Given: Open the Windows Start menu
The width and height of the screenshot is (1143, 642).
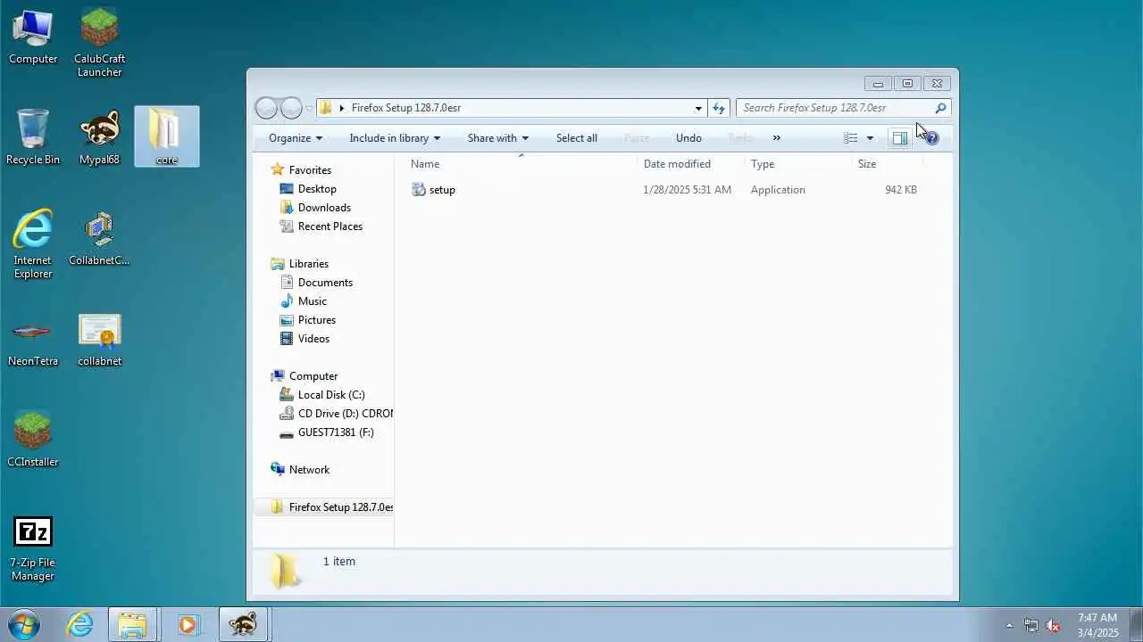Looking at the screenshot, I should tap(24, 624).
